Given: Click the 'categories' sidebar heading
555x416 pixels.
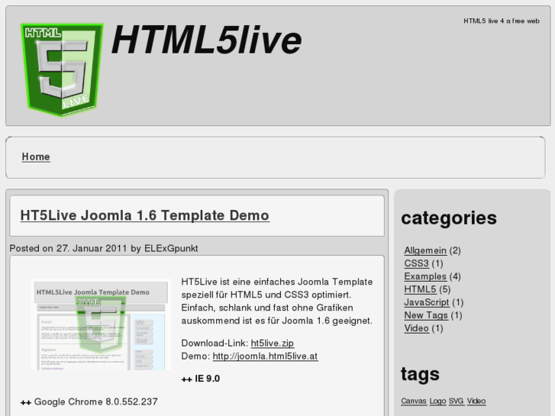Looking at the screenshot, I should coord(449,218).
